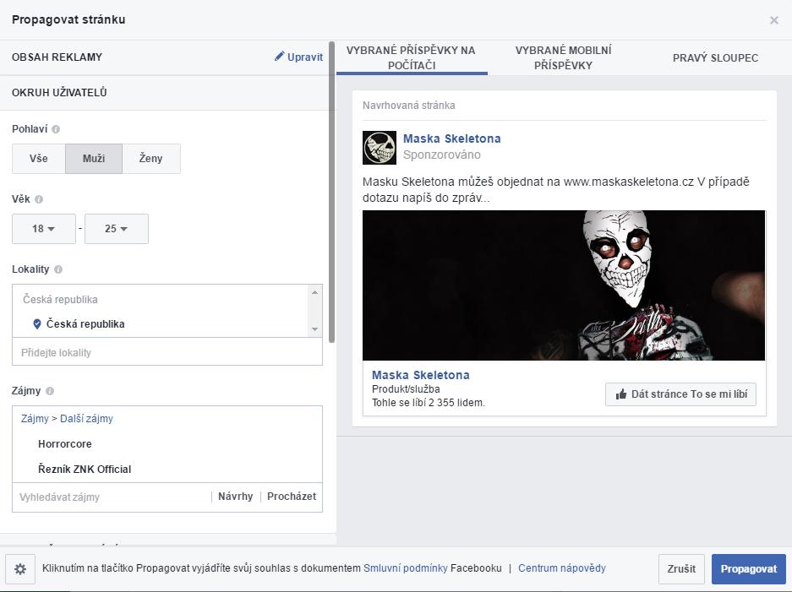792x592 pixels.
Task: Click the Procházet interests option
Action: coord(292,497)
